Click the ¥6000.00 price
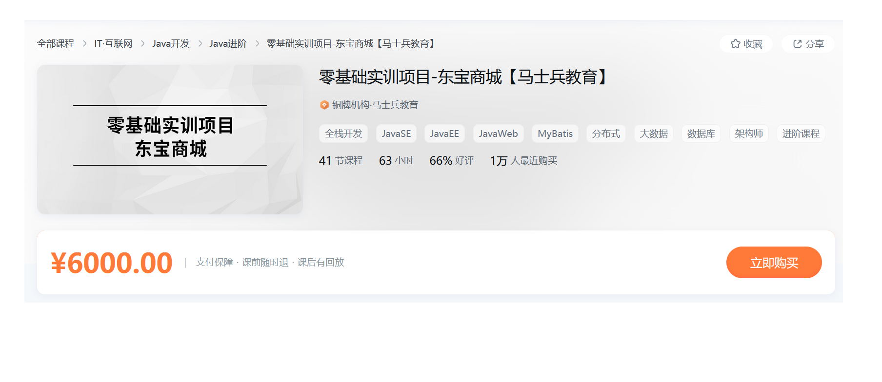This screenshot has width=882, height=382. [x=112, y=263]
